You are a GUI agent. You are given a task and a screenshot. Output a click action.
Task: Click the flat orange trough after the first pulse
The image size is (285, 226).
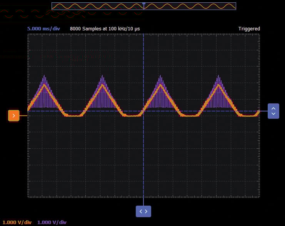tap(73, 115)
